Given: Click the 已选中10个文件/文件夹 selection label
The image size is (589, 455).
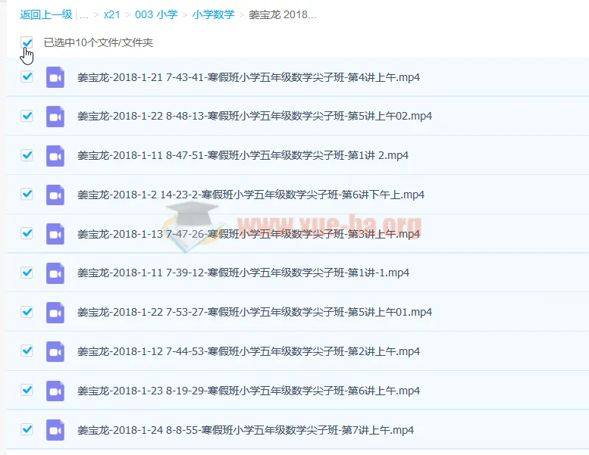Looking at the screenshot, I should [99, 42].
